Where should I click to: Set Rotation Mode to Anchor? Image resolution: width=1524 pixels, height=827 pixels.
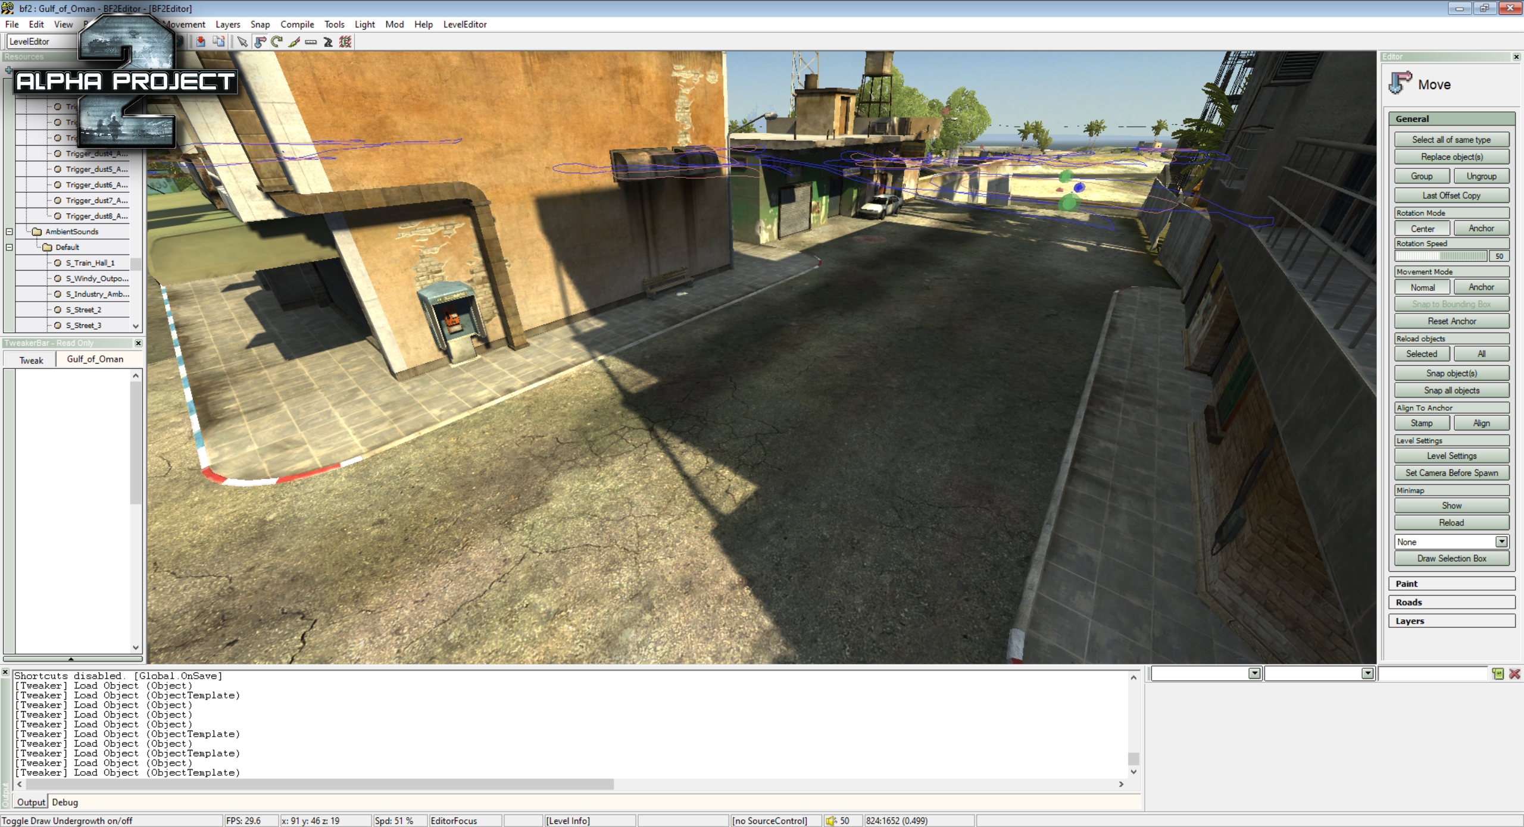[x=1481, y=228]
